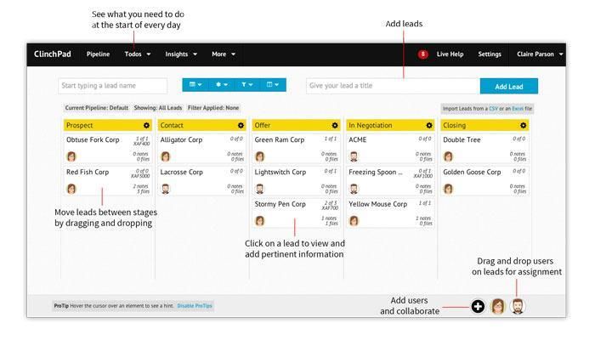Click the Offer stage header
This screenshot has width=595, height=340.
click(296, 126)
